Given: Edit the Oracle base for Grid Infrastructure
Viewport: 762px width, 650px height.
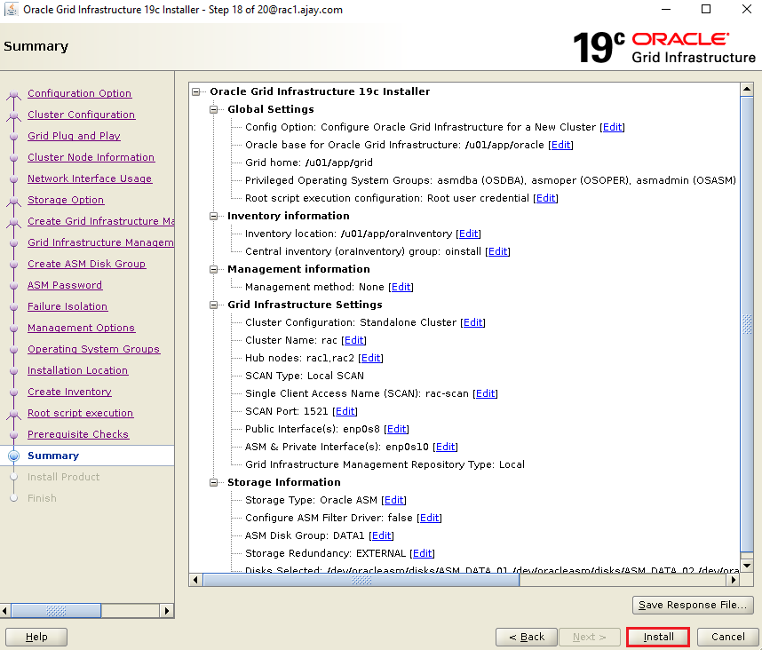Looking at the screenshot, I should (x=560, y=145).
